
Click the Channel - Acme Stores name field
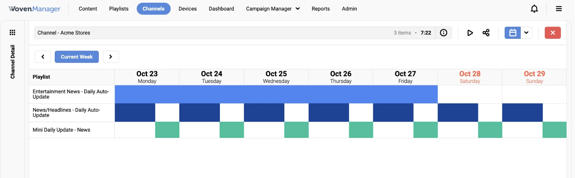pyautogui.click(x=213, y=33)
